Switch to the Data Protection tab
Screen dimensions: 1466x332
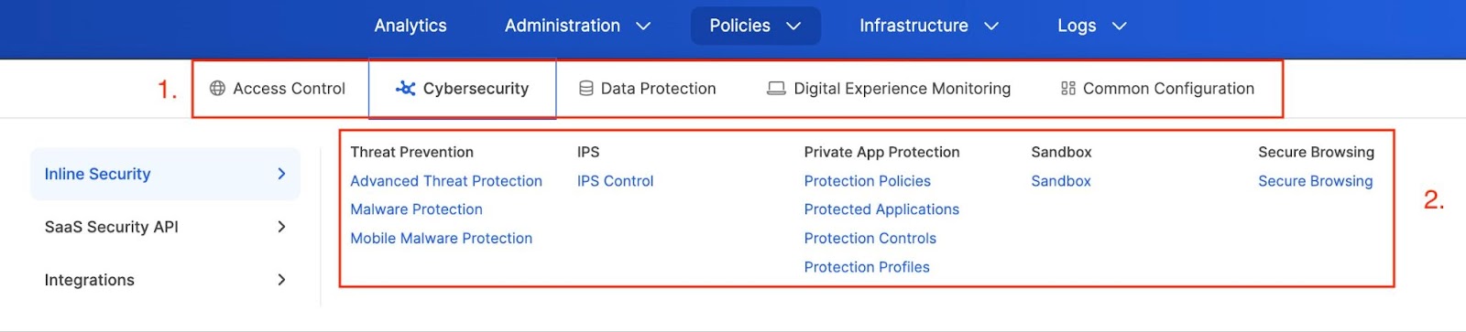coord(647,89)
